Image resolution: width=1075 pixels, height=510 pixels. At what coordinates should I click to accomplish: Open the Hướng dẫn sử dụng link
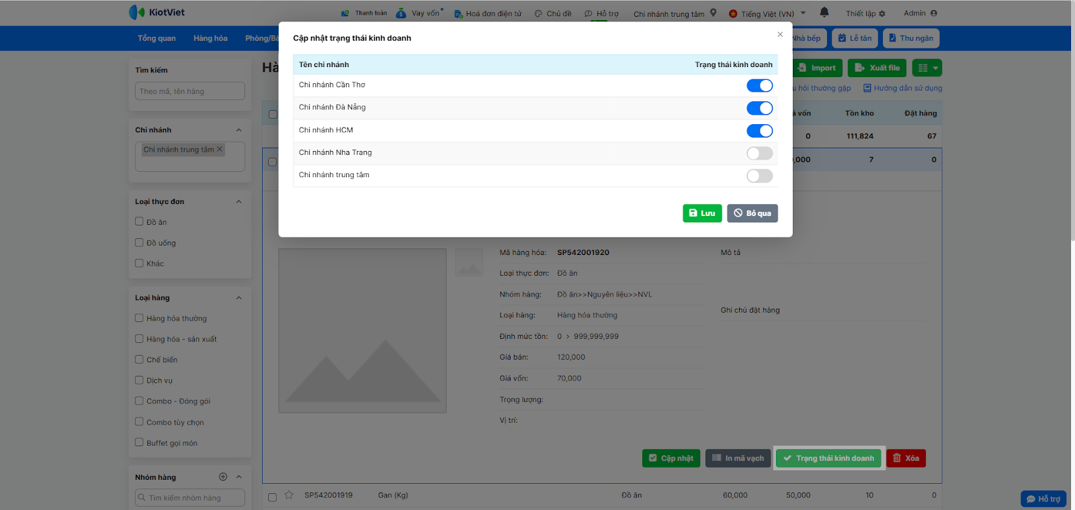click(903, 88)
